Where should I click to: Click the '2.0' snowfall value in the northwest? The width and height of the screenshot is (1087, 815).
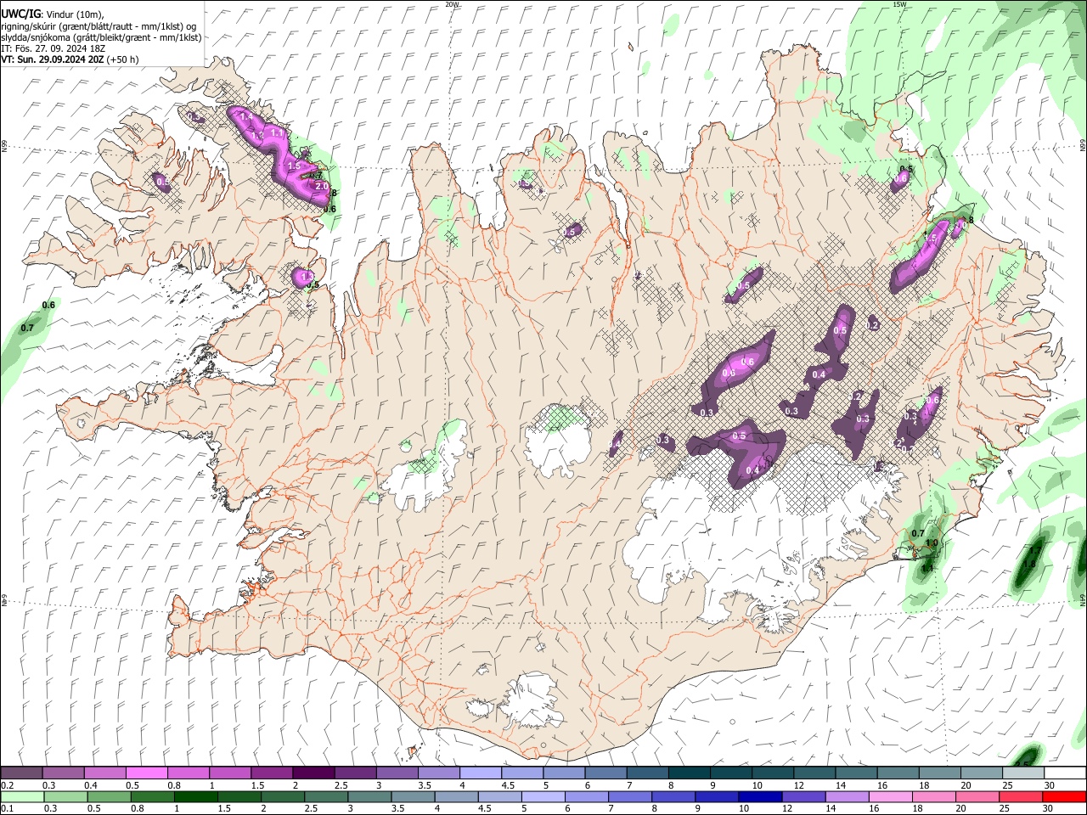[x=321, y=186]
